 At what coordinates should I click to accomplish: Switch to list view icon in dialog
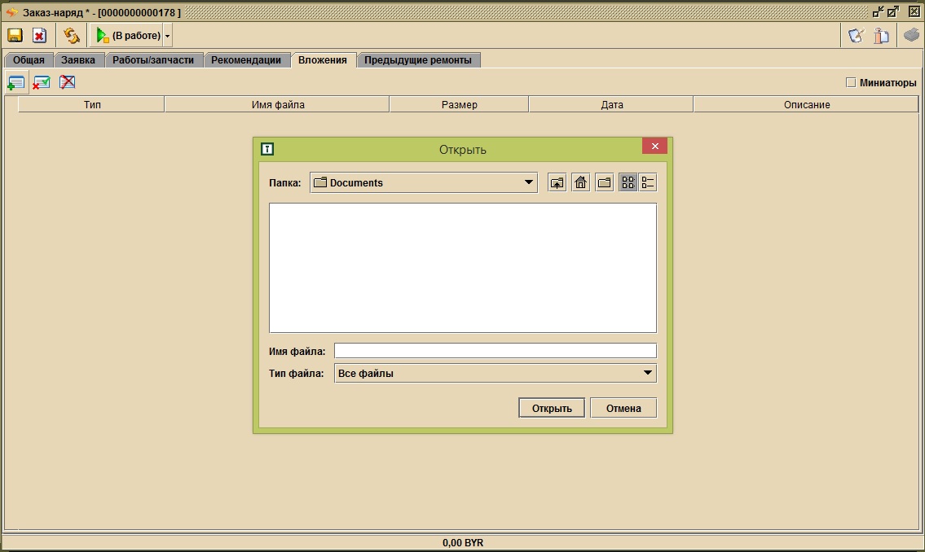click(x=628, y=182)
